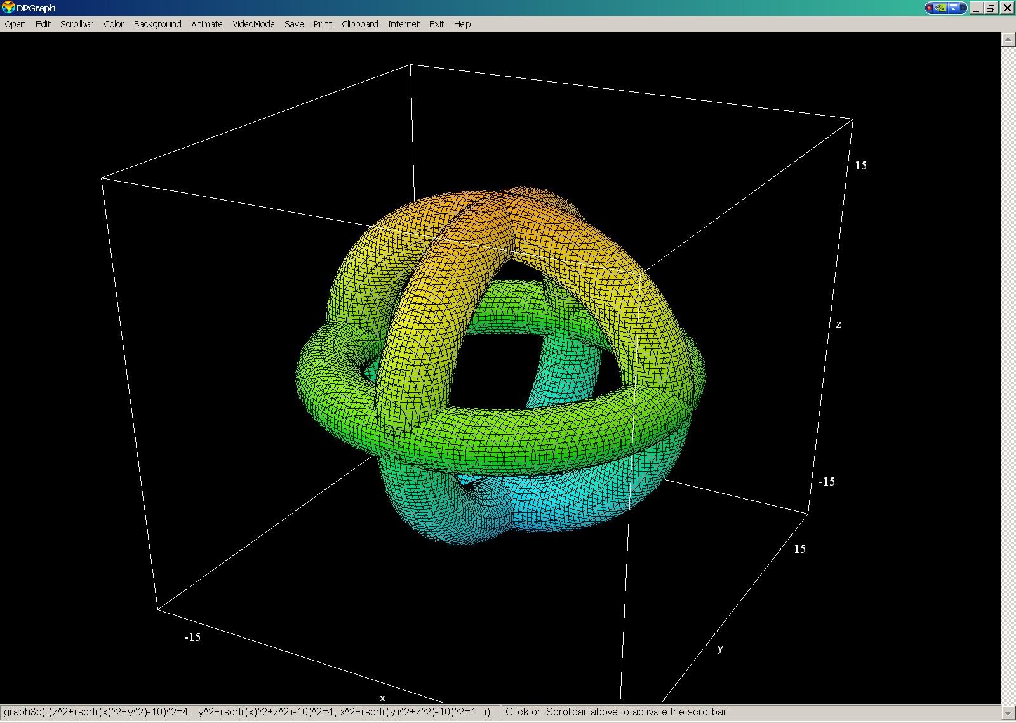The image size is (1016, 723).
Task: Click the scroll-down arrow on the right scrollbar
Action: click(1008, 712)
